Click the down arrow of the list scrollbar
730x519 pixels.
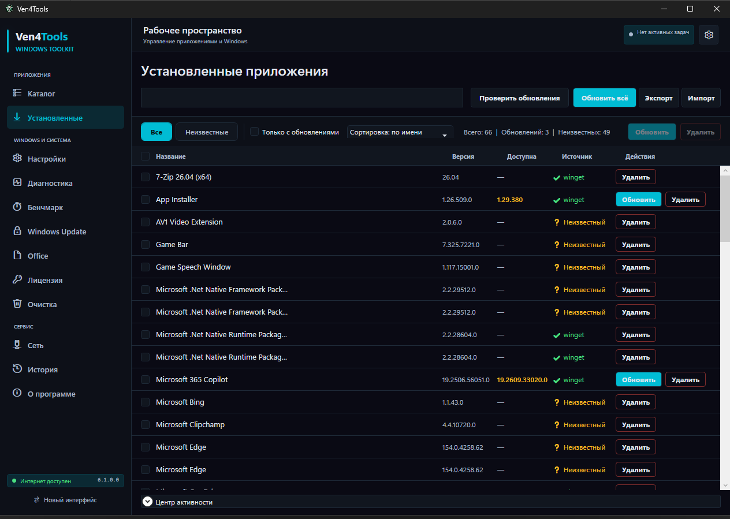(x=725, y=486)
